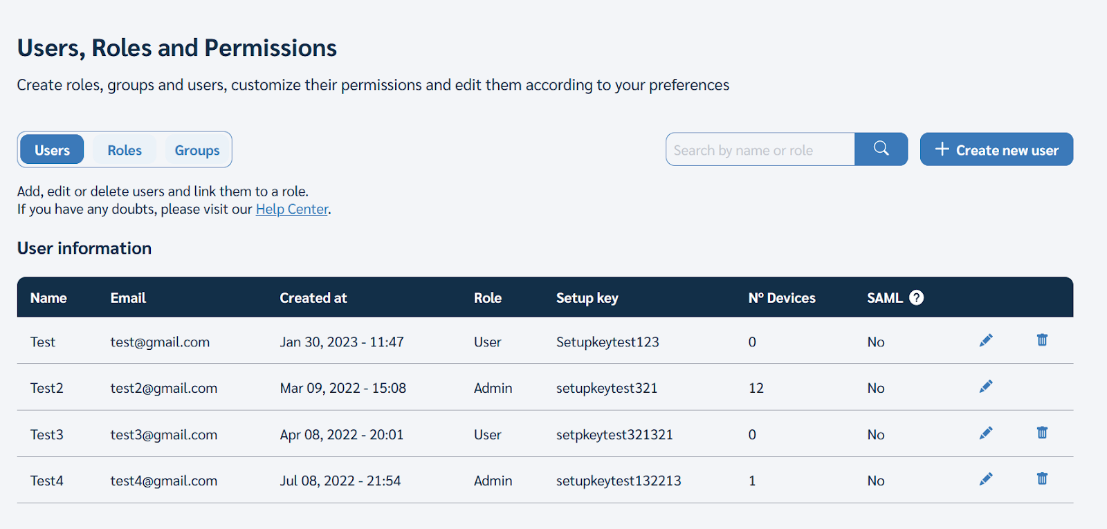
Task: Click the Nº Devices column header
Action: [x=782, y=298]
